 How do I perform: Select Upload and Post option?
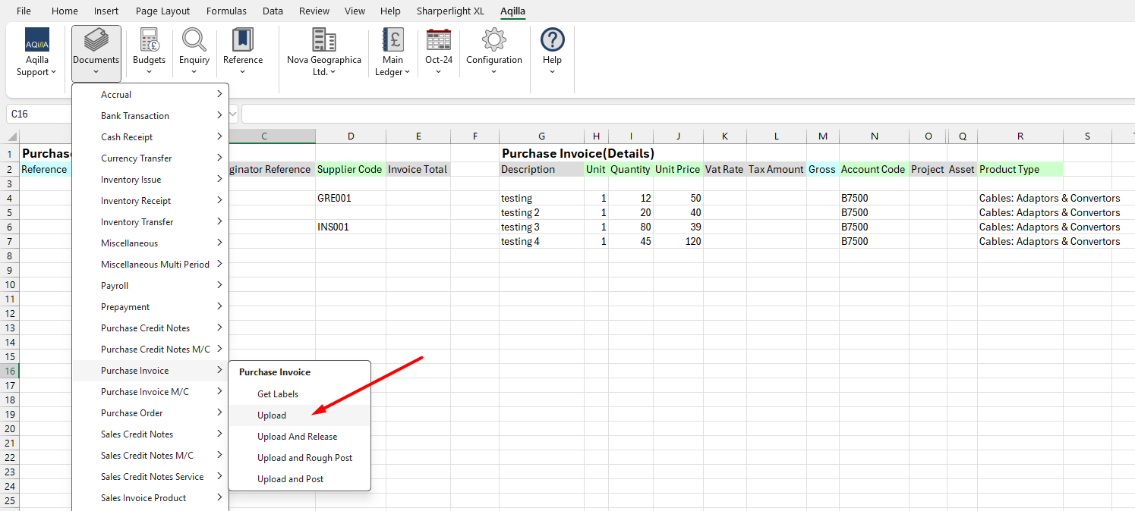[x=290, y=479]
